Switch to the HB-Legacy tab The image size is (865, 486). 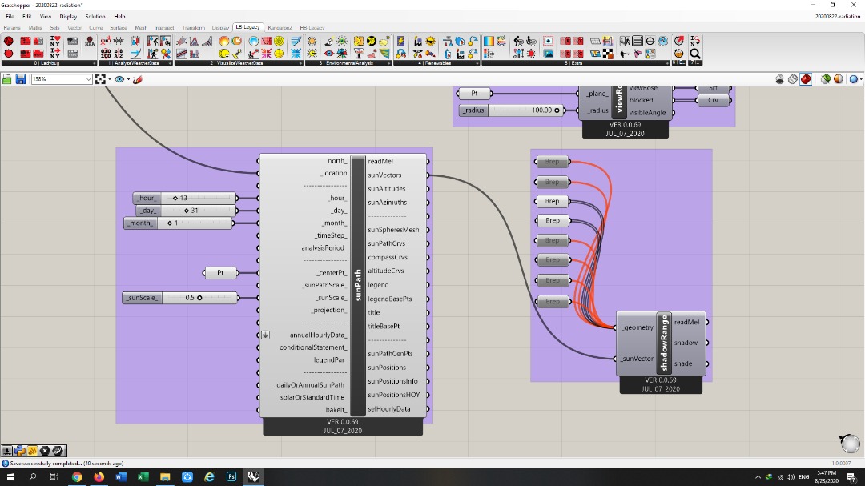312,27
